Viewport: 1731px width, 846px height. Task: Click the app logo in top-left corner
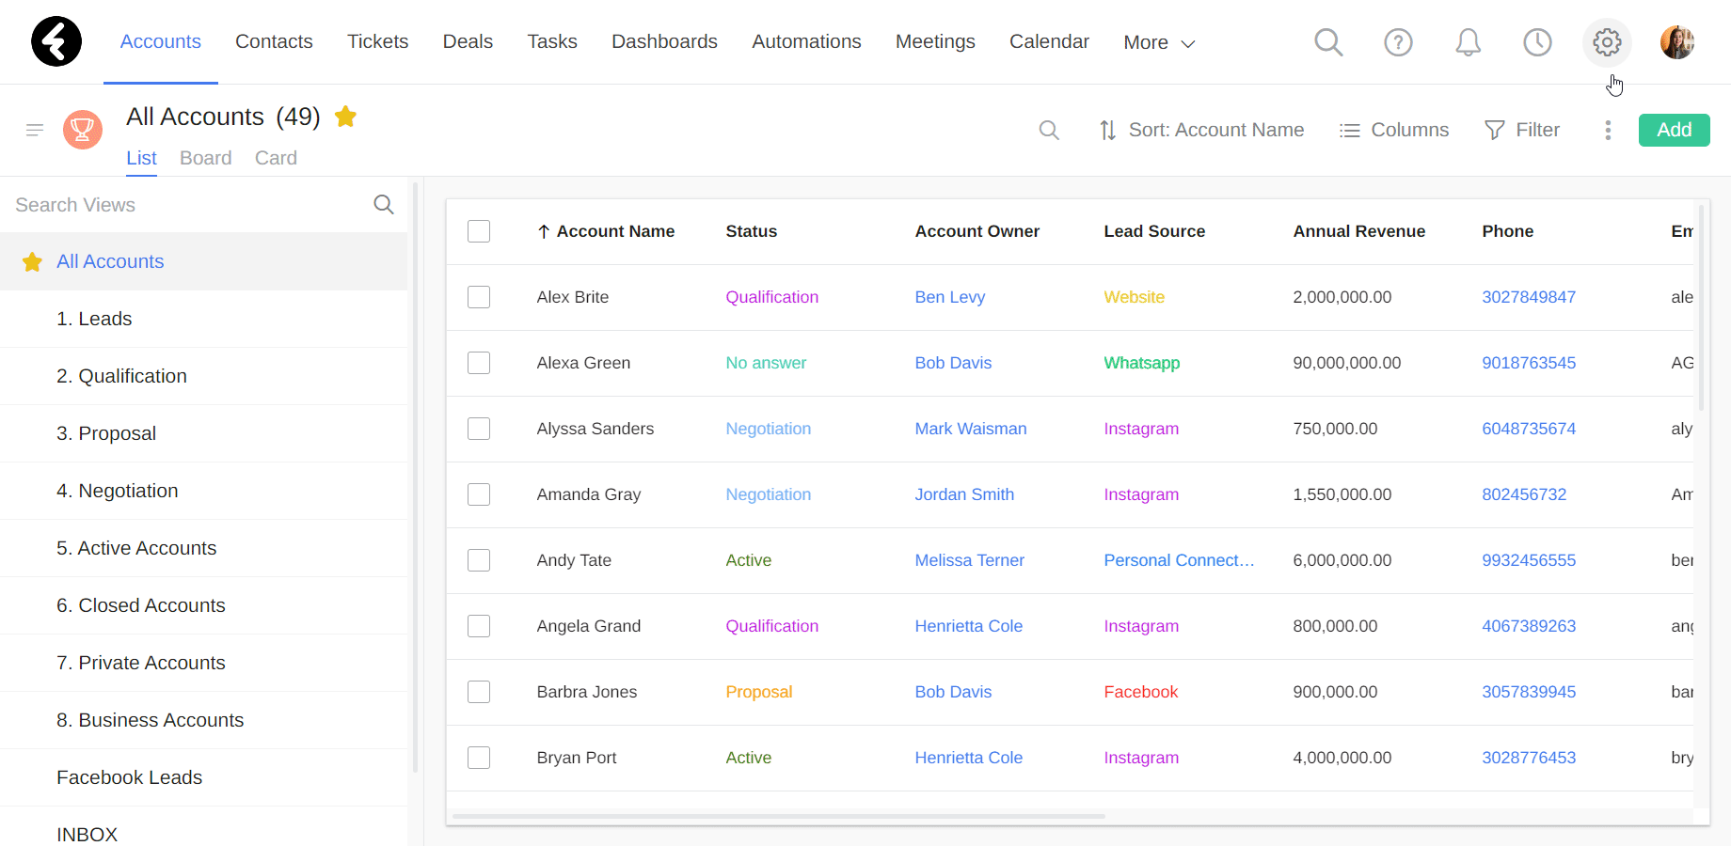click(56, 41)
